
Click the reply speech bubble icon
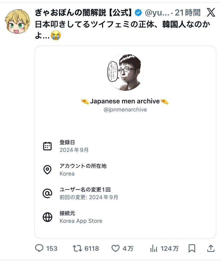coord(39,248)
